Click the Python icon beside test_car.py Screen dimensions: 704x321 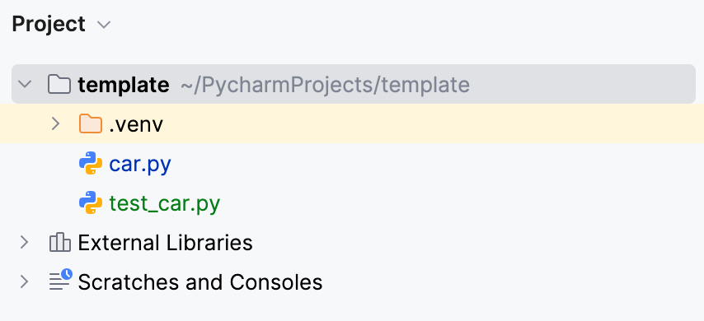[x=90, y=202]
